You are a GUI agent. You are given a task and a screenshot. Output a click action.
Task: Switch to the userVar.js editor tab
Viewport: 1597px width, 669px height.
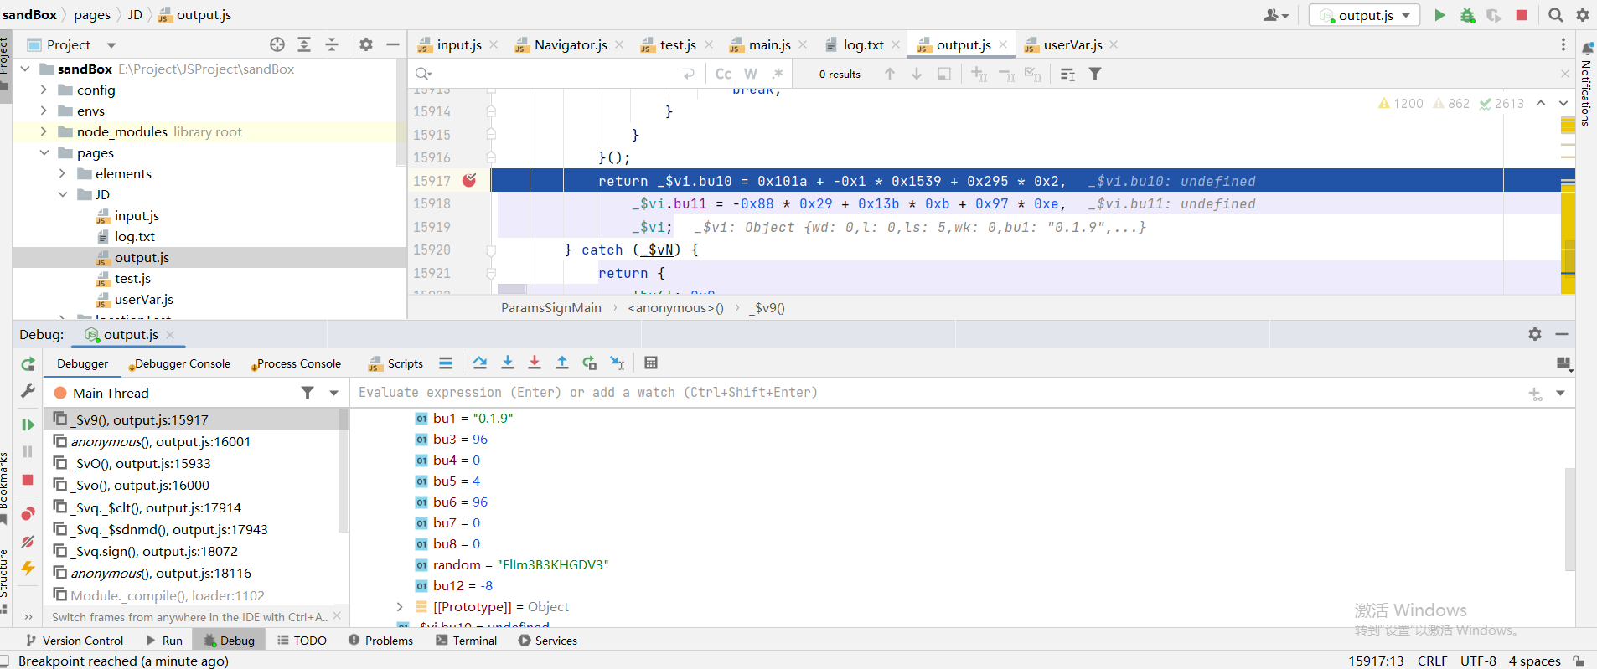1072,44
